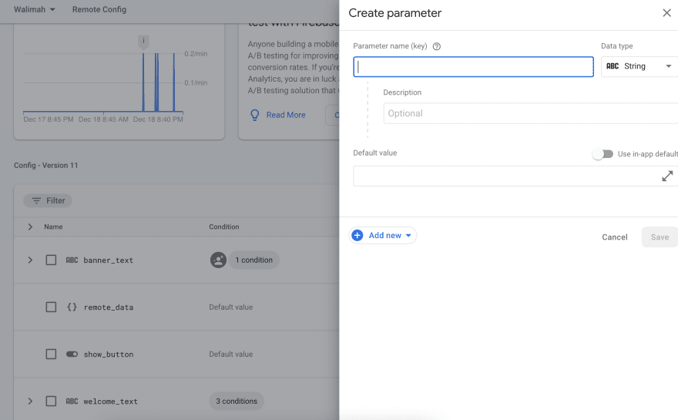Expand all rows via the Name header chevron
The width and height of the screenshot is (678, 420).
point(30,227)
